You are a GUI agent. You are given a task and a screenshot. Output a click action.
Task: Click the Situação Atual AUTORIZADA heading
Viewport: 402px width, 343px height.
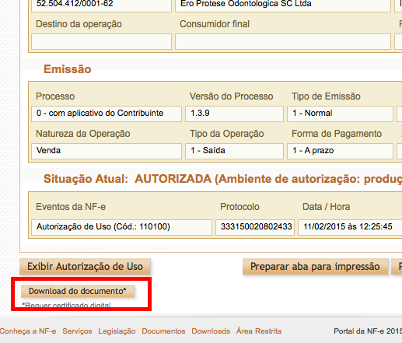click(222, 179)
